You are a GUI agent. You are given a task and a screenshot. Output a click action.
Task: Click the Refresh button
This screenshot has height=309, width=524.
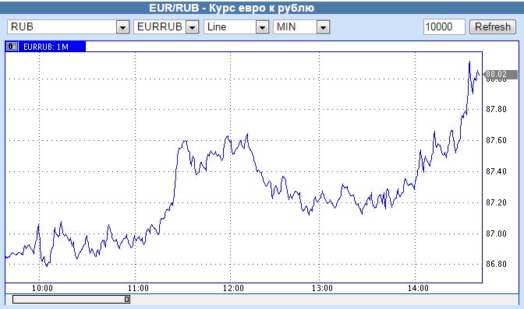[x=493, y=26]
